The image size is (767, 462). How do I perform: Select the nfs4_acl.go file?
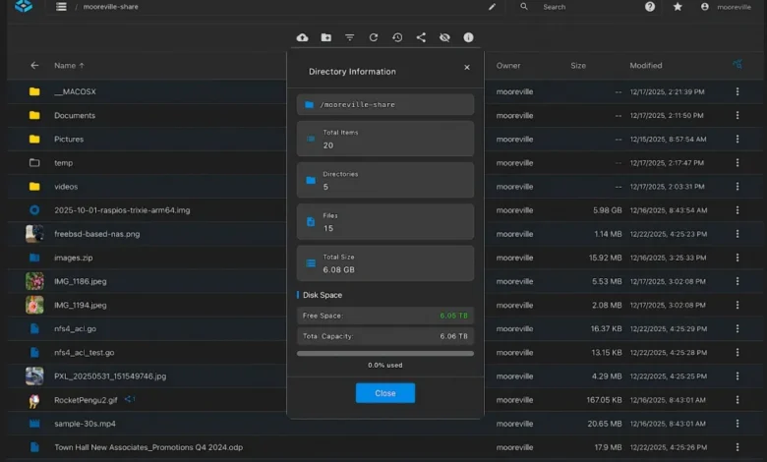pos(75,329)
